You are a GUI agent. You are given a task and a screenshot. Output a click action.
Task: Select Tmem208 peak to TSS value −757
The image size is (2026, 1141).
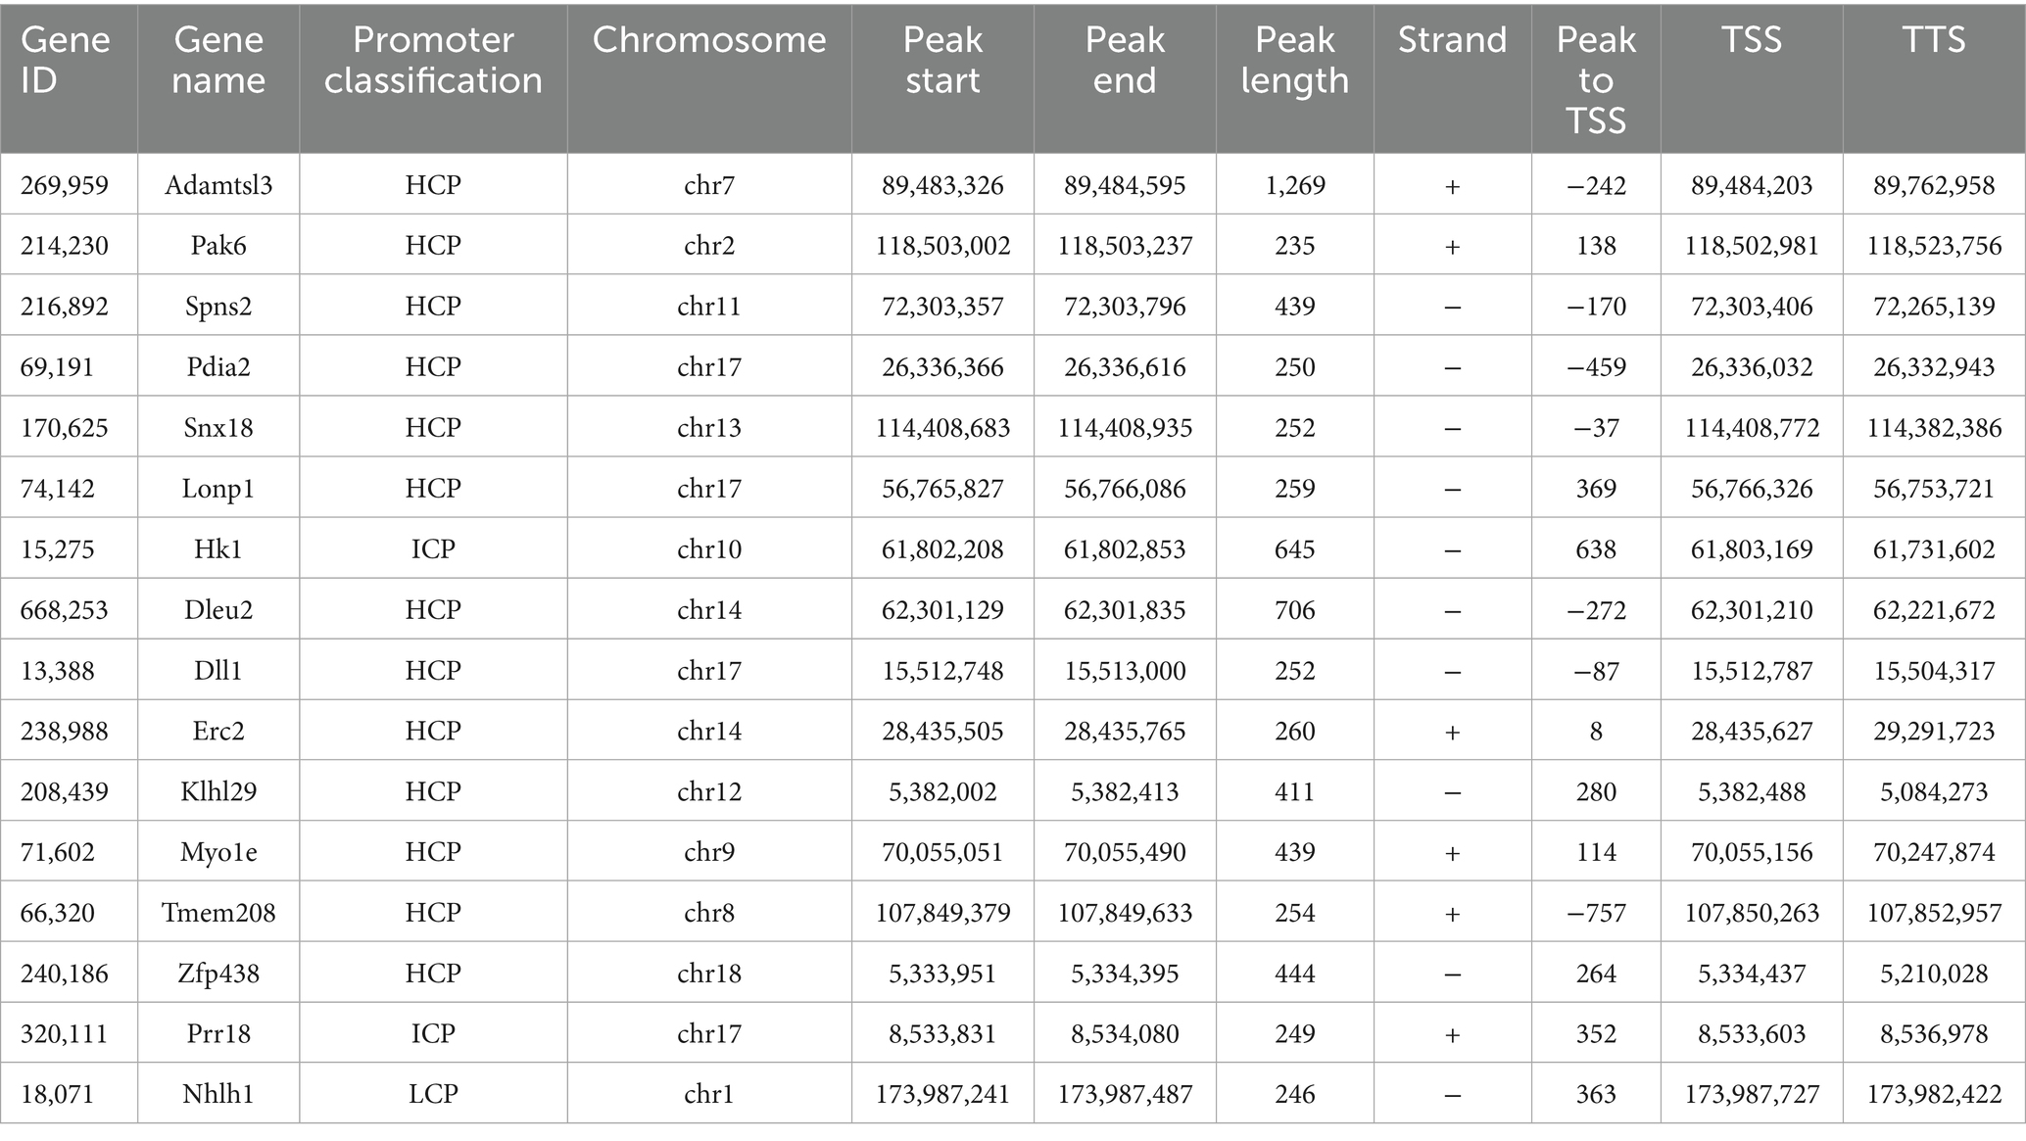(x=1596, y=914)
